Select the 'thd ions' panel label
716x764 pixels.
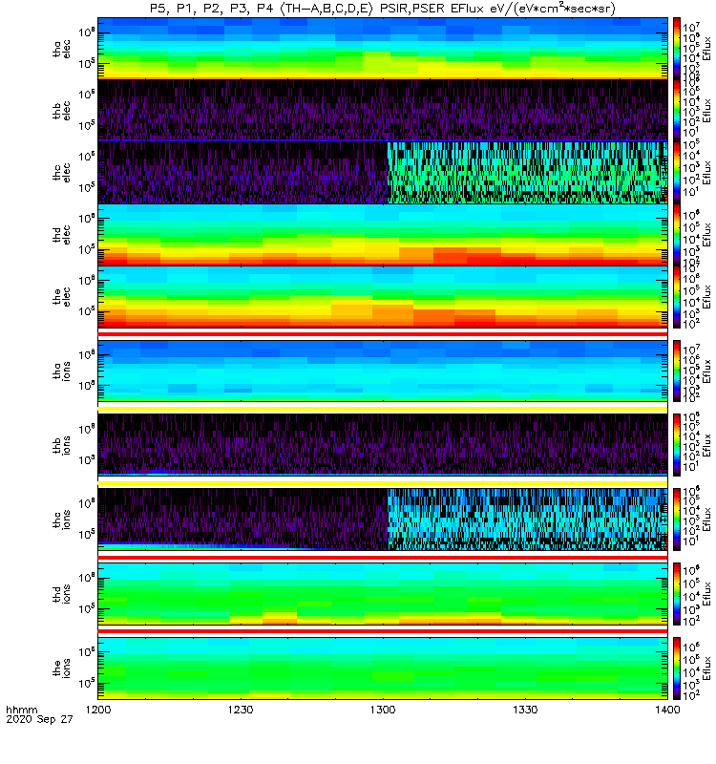point(61,594)
